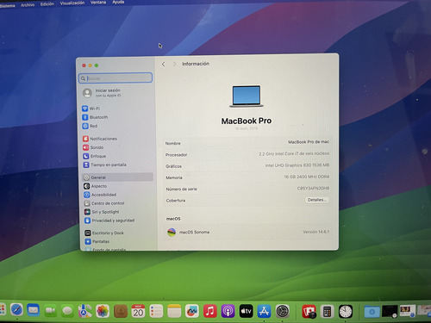Open Clock from the Dock

tap(346, 312)
